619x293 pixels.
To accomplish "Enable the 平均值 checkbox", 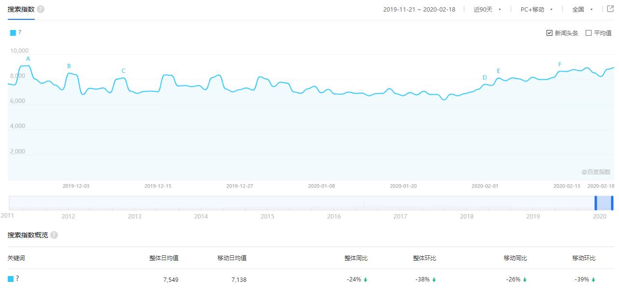I will coord(589,33).
